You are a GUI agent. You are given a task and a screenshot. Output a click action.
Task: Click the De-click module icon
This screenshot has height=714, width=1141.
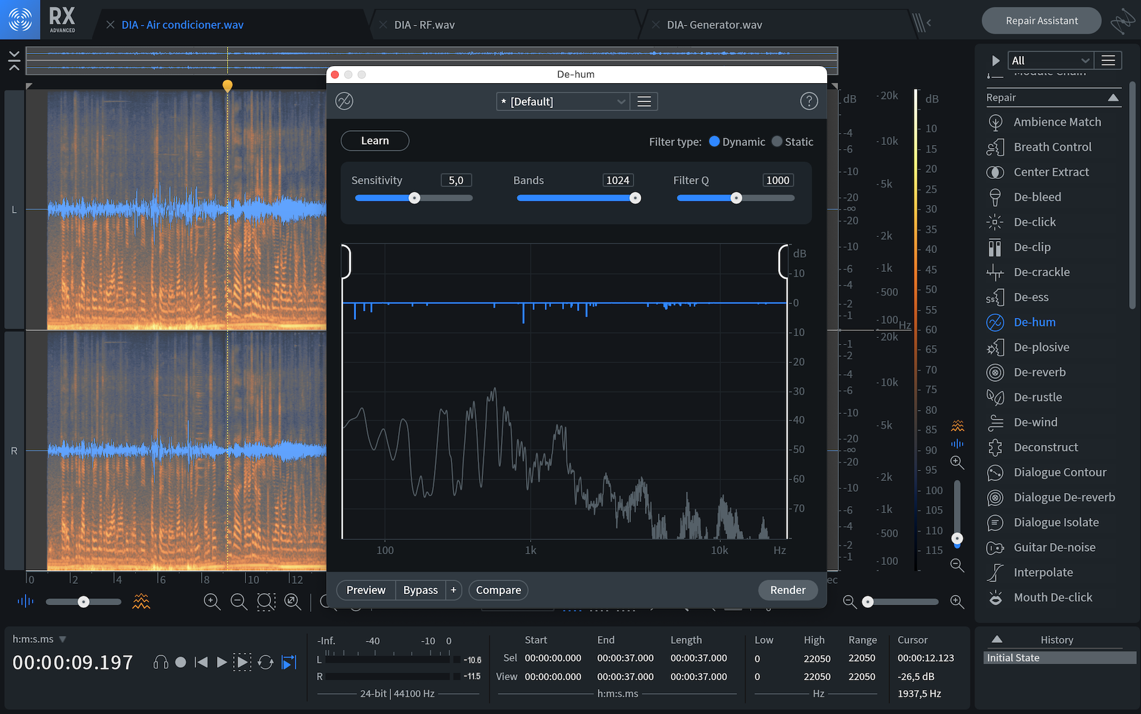tap(995, 222)
